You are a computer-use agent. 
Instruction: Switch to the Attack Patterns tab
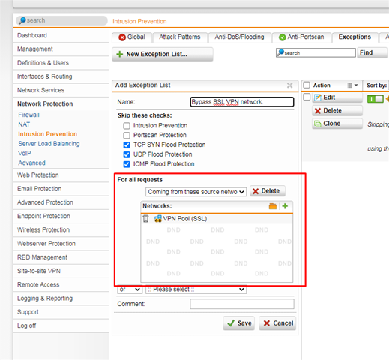[x=180, y=37]
